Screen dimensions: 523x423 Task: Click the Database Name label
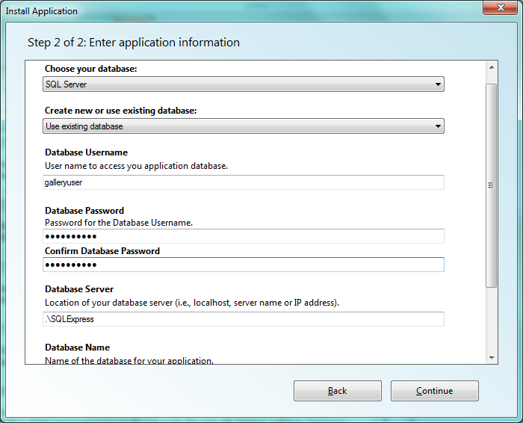click(x=78, y=348)
